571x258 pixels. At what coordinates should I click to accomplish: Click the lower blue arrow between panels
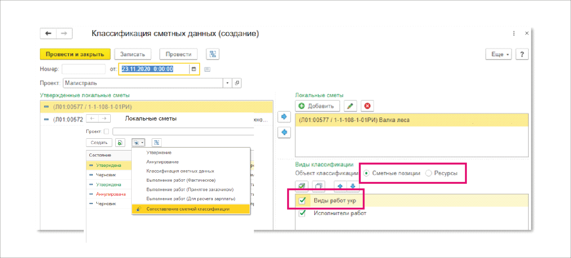click(x=283, y=133)
